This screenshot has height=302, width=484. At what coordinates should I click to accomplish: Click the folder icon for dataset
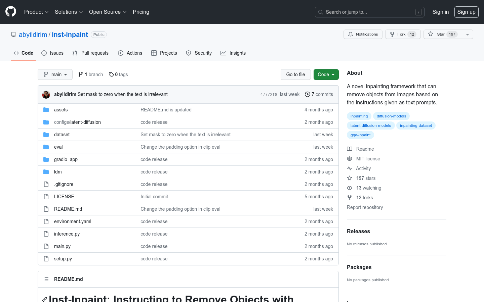click(46, 135)
